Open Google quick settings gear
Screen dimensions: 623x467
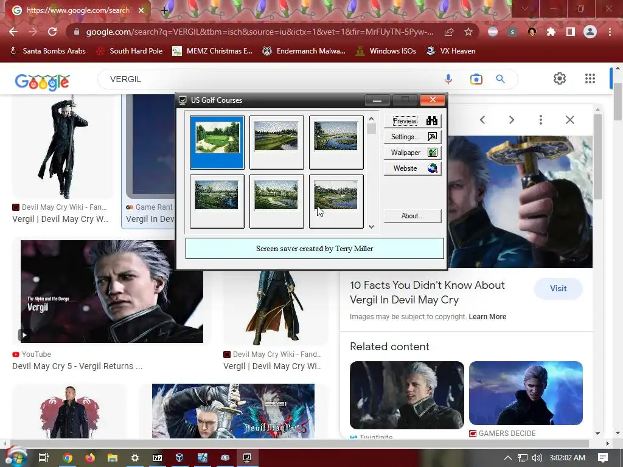pos(560,78)
